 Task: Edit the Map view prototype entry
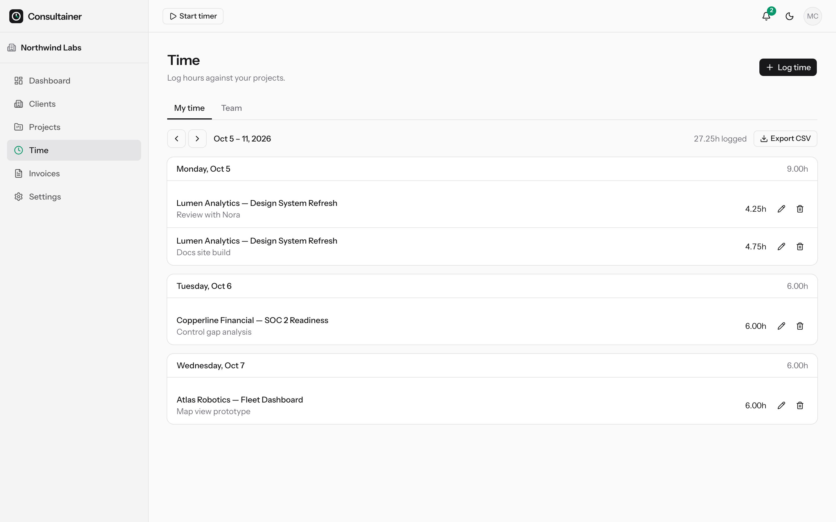(x=781, y=405)
